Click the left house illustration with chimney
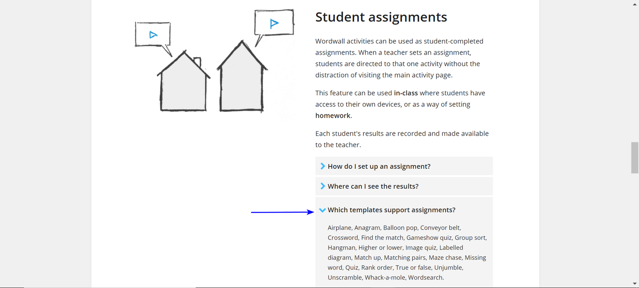This screenshot has width=639, height=288. pyautogui.click(x=183, y=81)
